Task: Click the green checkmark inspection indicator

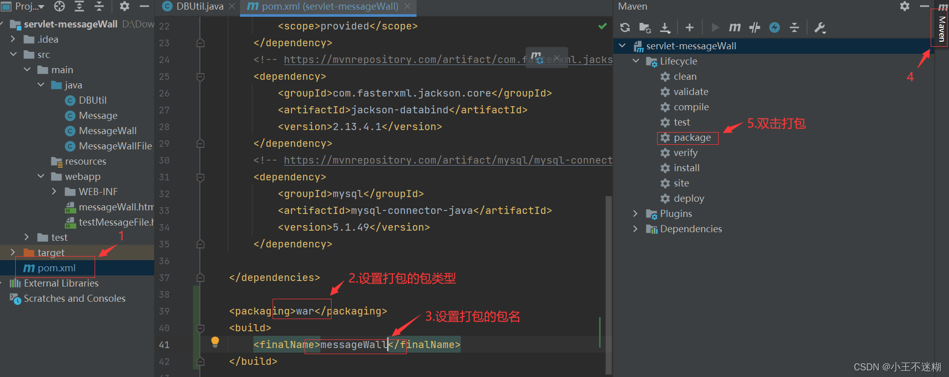Action: tap(603, 26)
